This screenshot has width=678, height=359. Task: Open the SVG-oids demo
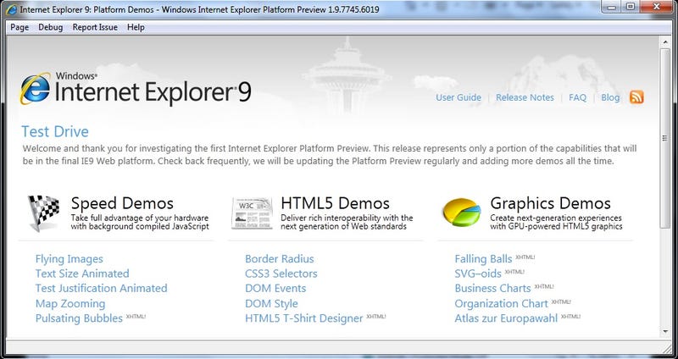(x=478, y=273)
